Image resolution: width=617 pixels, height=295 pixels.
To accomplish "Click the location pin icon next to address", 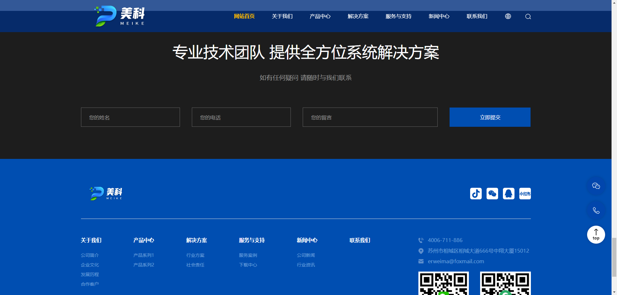I will (x=421, y=251).
